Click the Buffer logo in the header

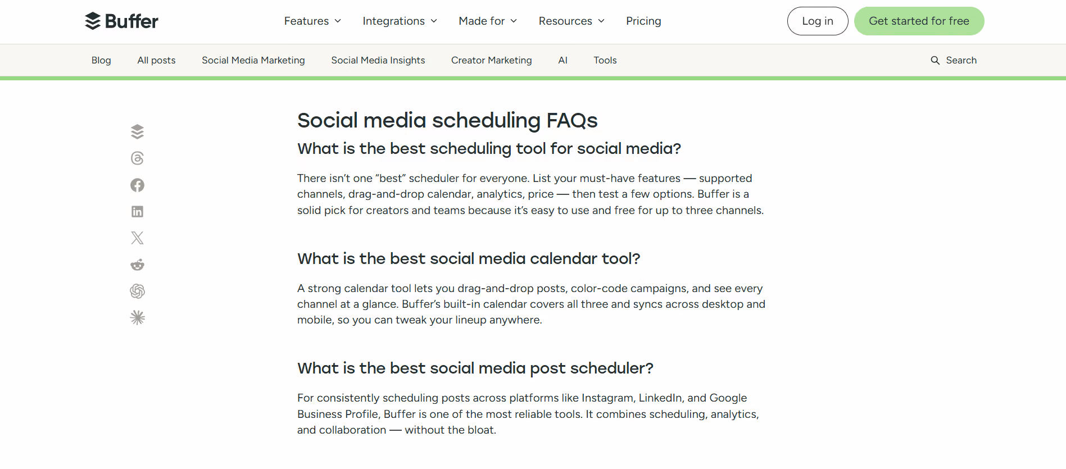pos(121,21)
